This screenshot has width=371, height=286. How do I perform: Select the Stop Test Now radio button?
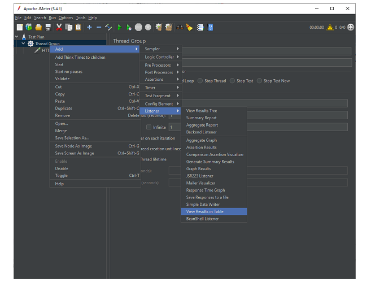[259, 81]
